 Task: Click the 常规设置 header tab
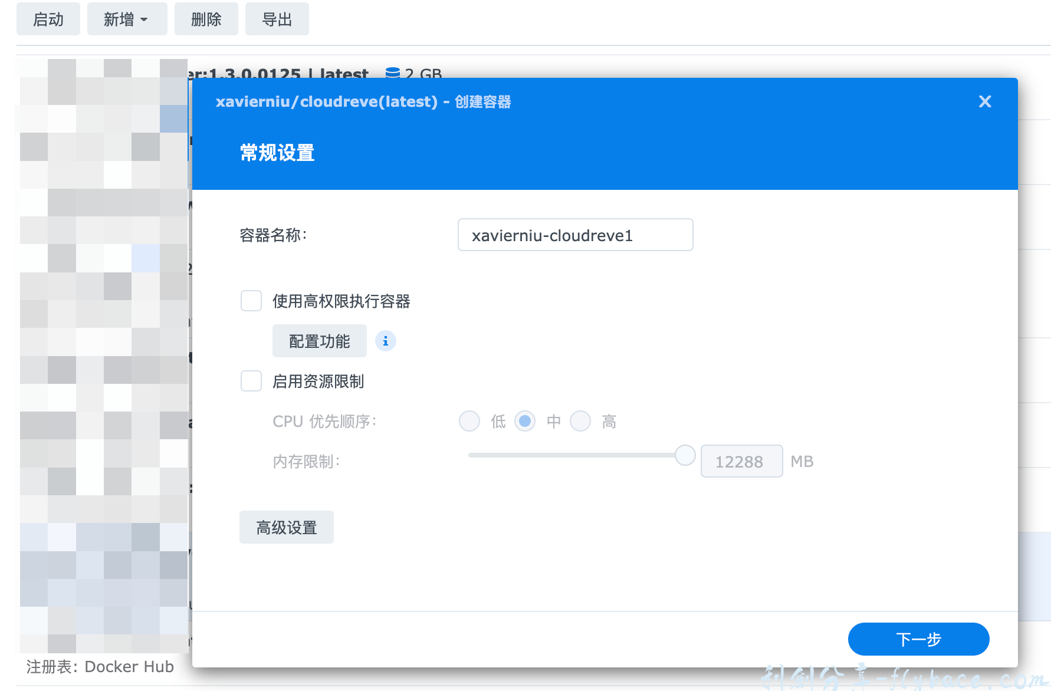(x=276, y=153)
